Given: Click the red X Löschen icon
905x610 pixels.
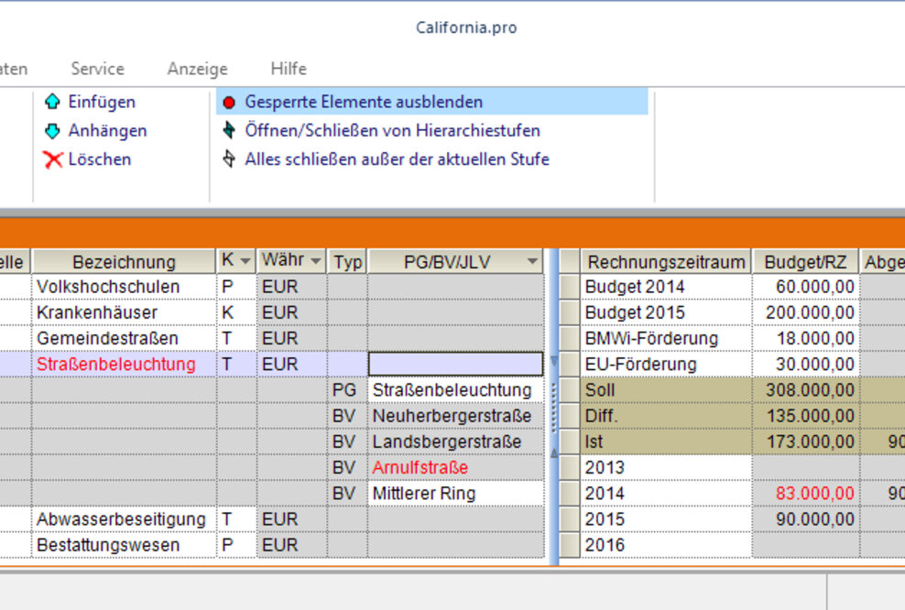Looking at the screenshot, I should [x=53, y=159].
